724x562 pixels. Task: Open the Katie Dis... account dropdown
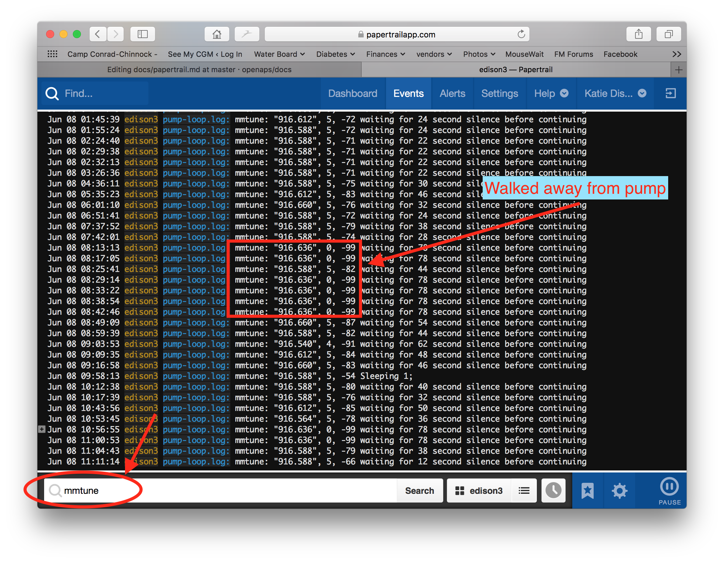click(615, 93)
